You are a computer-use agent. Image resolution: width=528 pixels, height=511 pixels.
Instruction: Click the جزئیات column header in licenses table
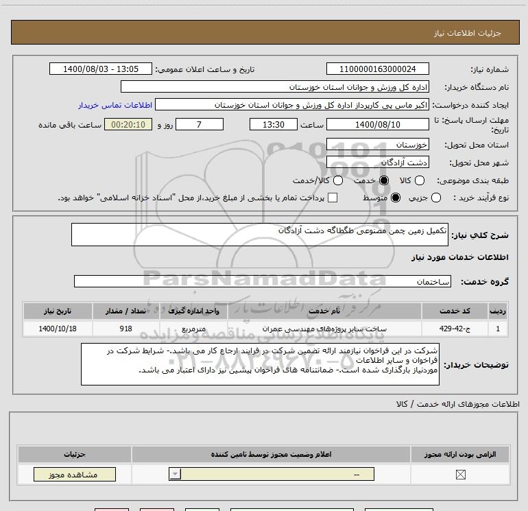pos(75,454)
